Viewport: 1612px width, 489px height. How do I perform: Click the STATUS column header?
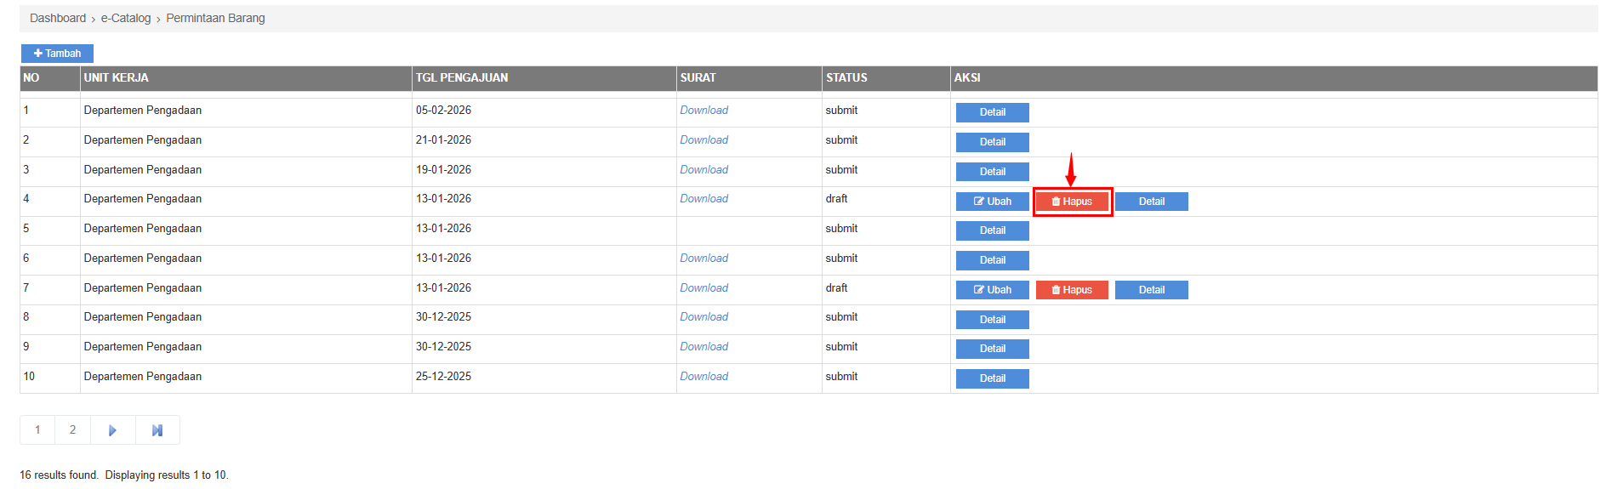[x=846, y=78]
